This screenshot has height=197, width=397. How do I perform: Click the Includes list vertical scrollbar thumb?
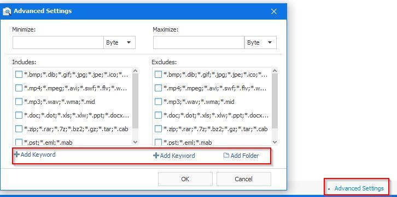coord(135,101)
